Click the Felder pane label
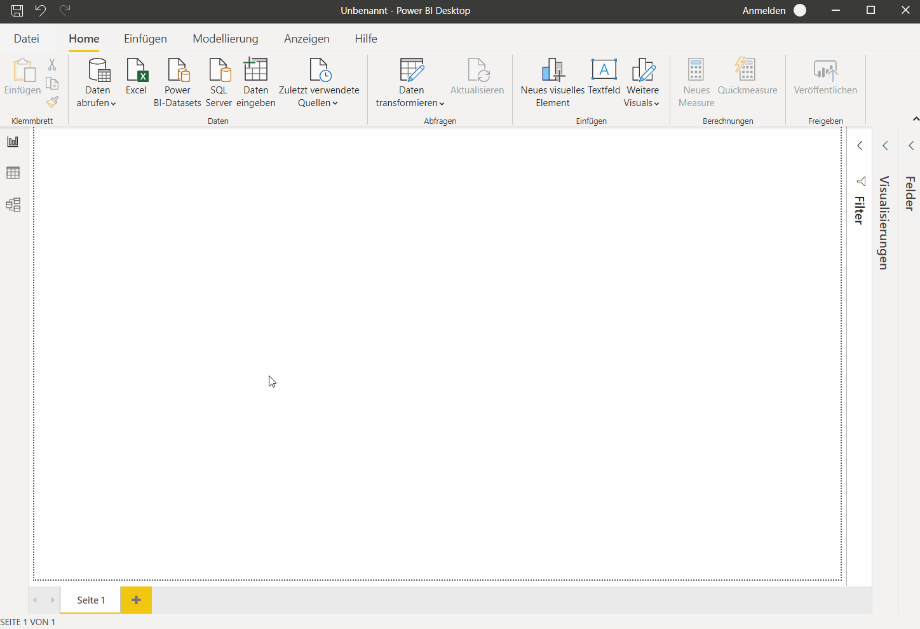Viewport: 920px width, 629px height. click(910, 193)
